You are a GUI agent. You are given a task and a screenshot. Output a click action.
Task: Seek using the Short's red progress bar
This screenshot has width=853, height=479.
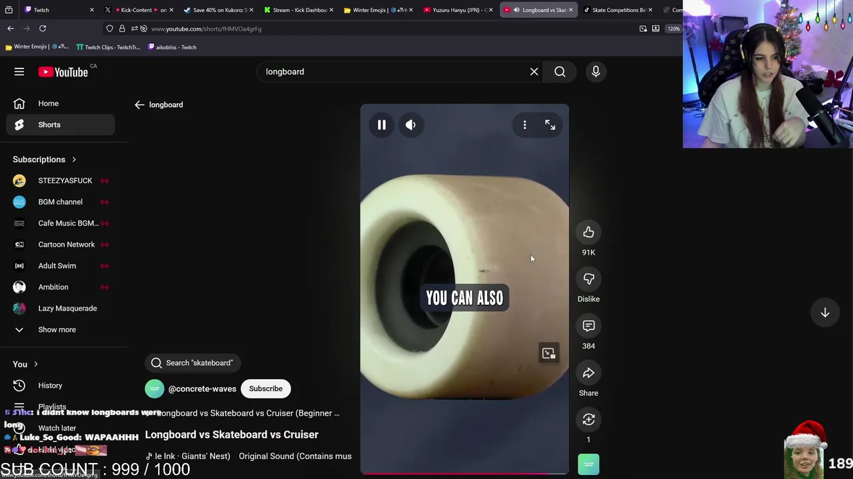point(464,474)
